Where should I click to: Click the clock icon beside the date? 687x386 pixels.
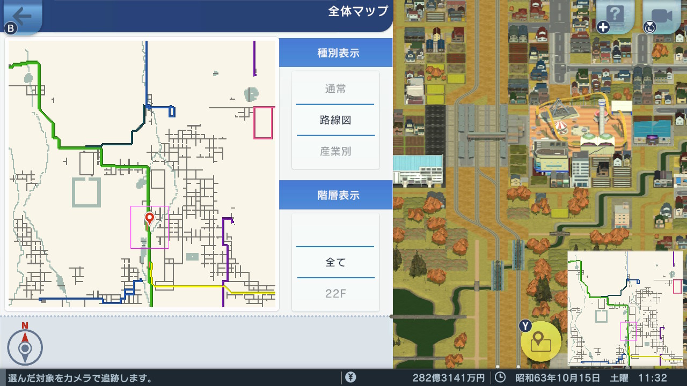[500, 377]
